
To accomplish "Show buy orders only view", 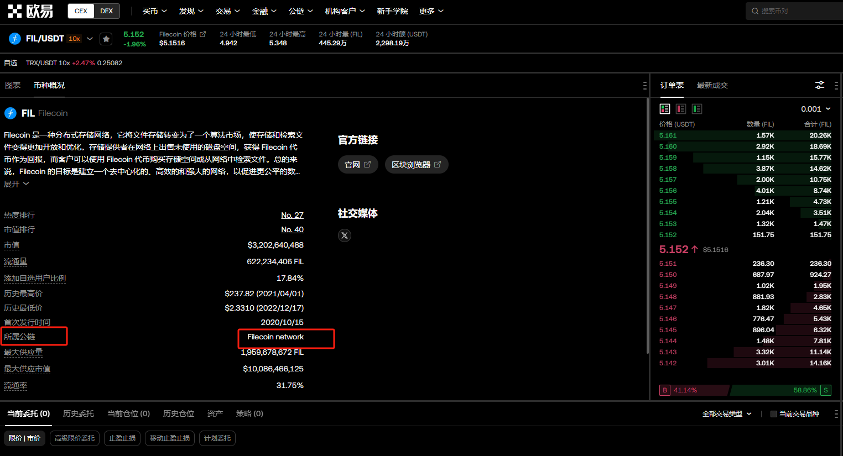I will [697, 109].
